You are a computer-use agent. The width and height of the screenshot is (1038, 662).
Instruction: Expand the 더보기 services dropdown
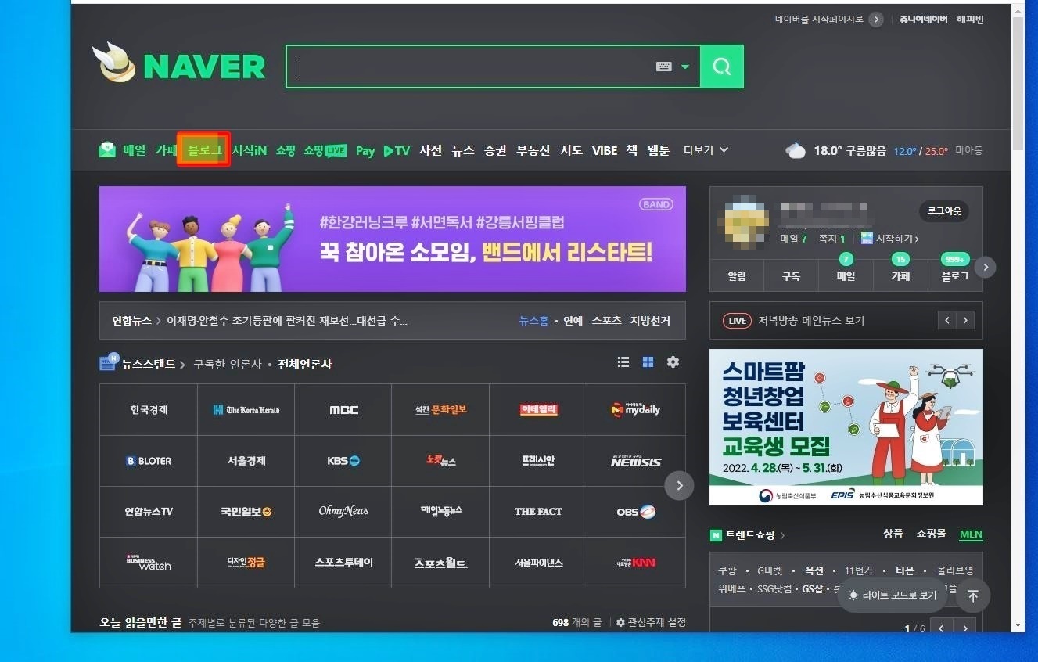coord(706,150)
